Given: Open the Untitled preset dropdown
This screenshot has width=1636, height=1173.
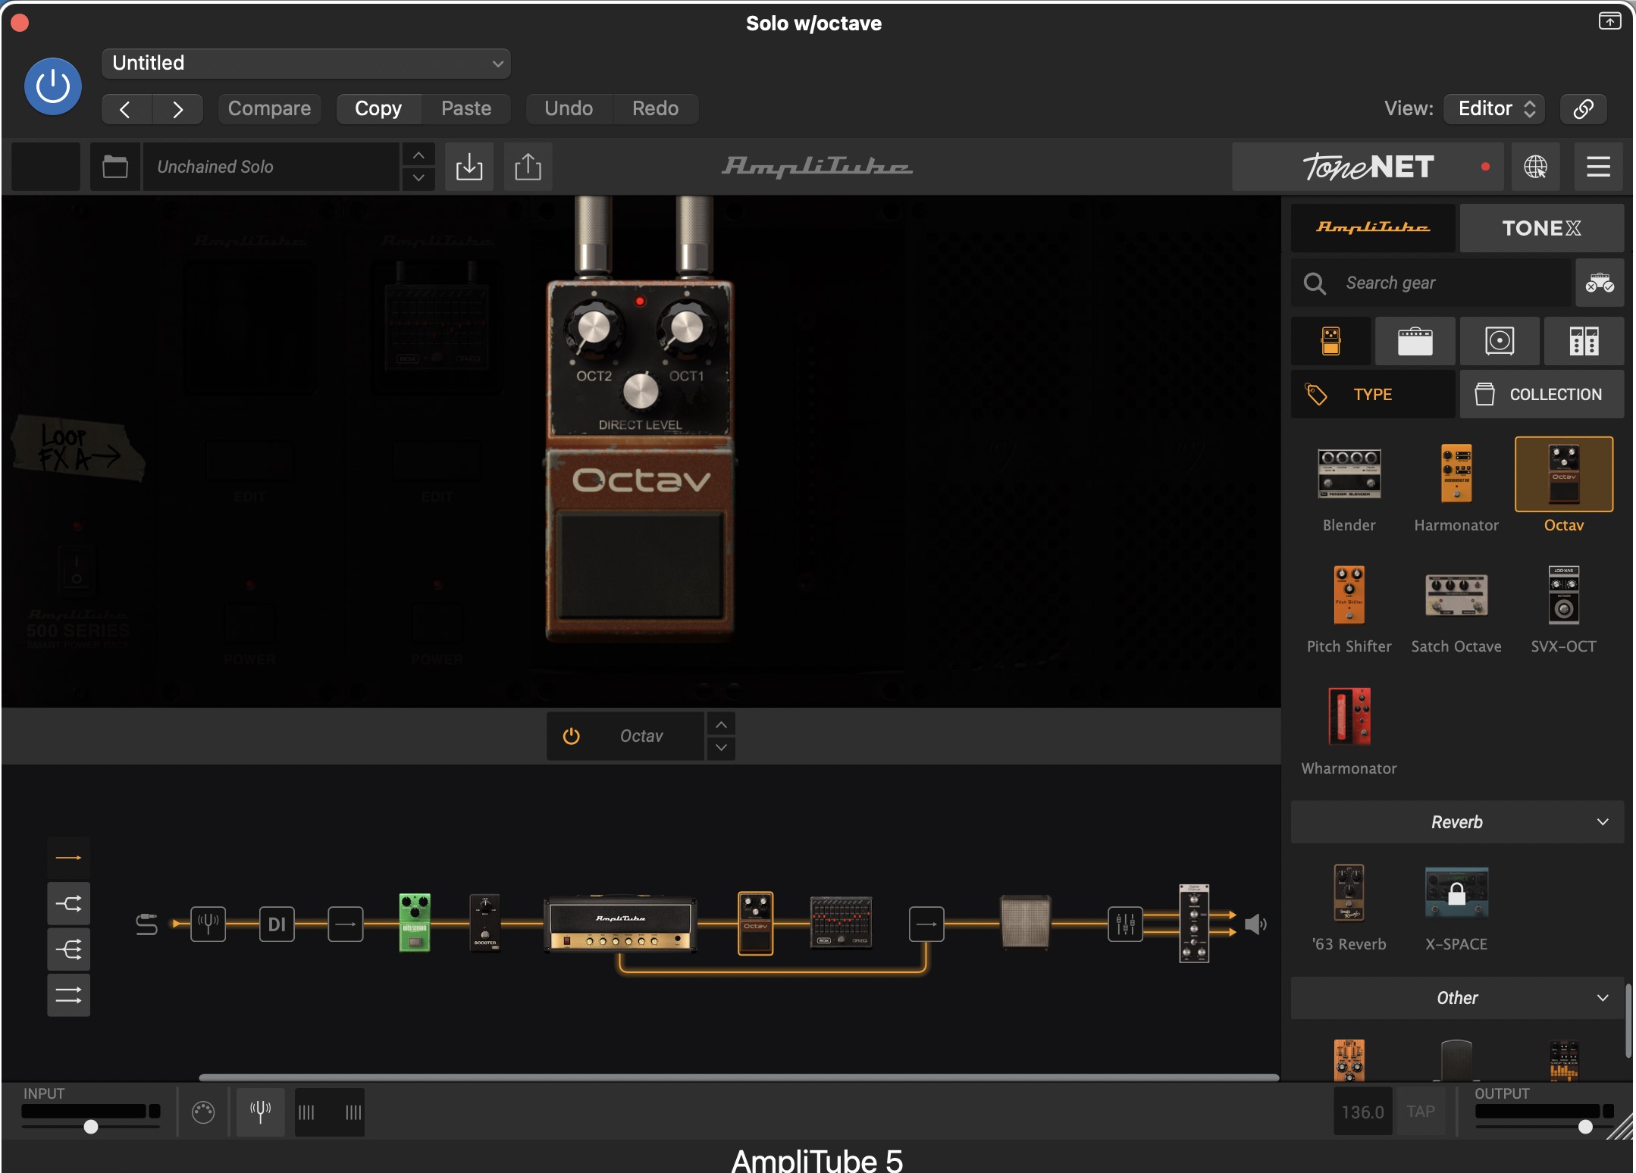Looking at the screenshot, I should coord(306,64).
